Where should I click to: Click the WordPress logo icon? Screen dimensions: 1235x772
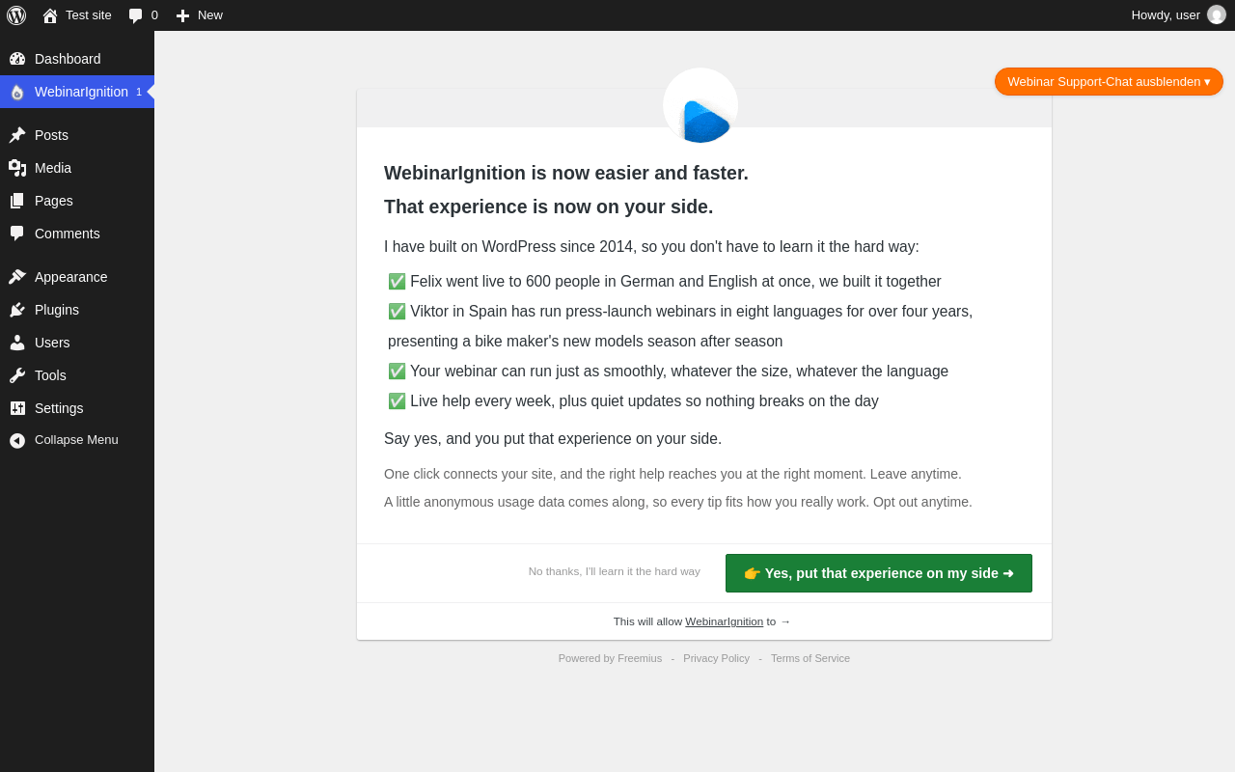(16, 15)
